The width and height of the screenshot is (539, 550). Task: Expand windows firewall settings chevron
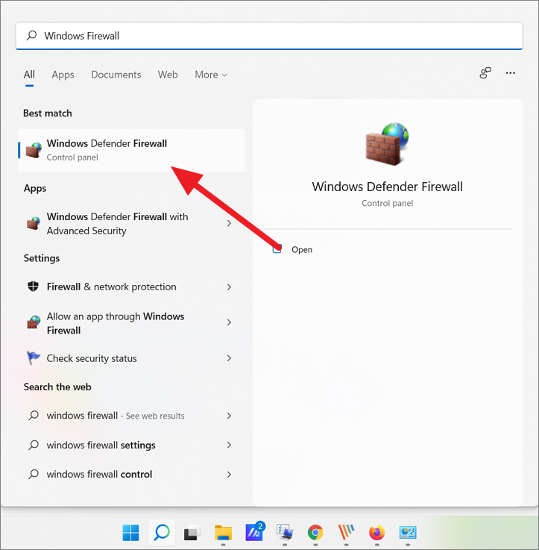tap(229, 445)
